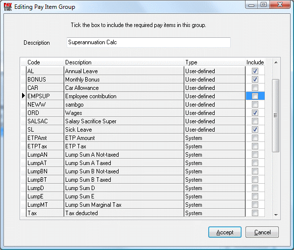
Task: Tick Include for Lump Sum A Taxed
Action: (255, 163)
